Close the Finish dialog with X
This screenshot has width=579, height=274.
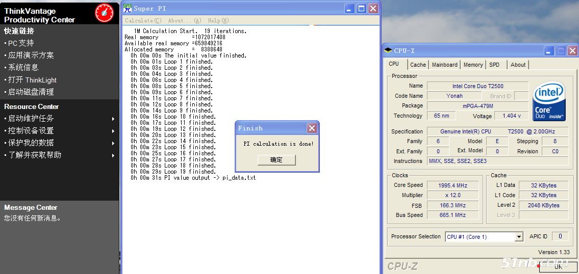[312, 128]
